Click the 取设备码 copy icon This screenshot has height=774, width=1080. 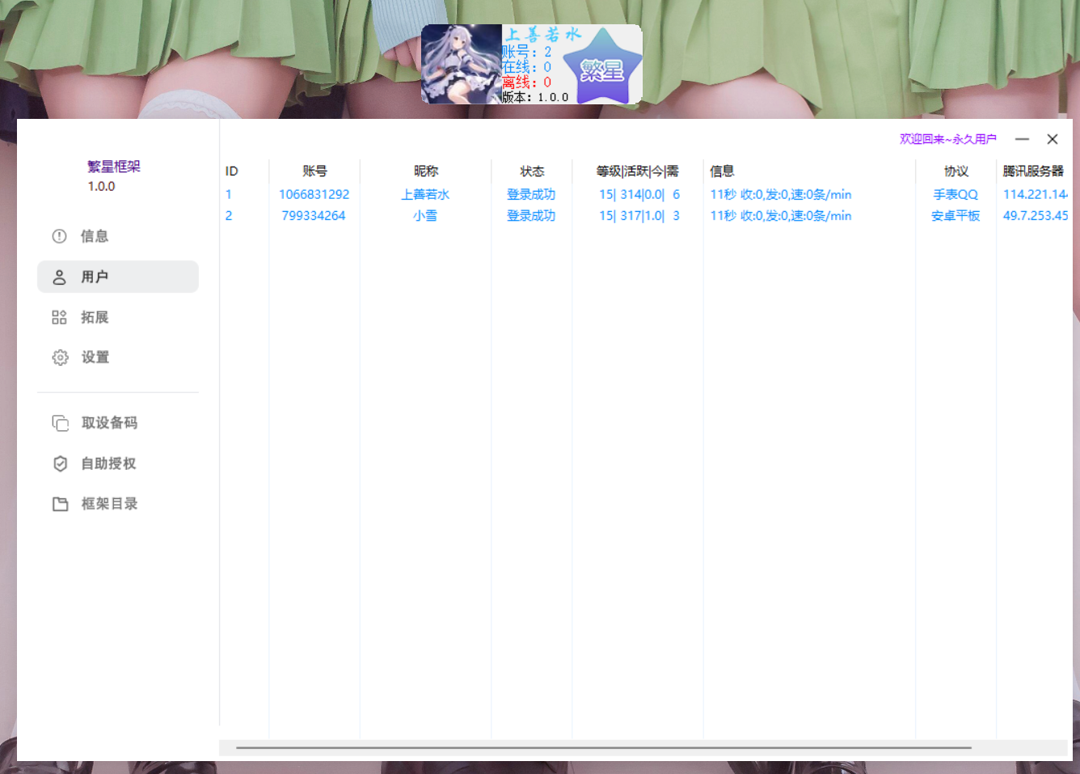[60, 423]
